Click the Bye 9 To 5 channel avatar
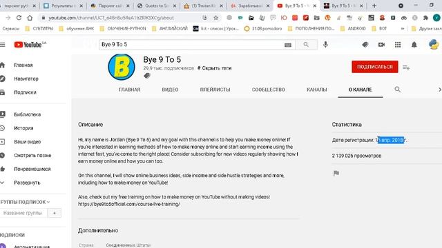Screen dimensions: 442x248 point(122,67)
